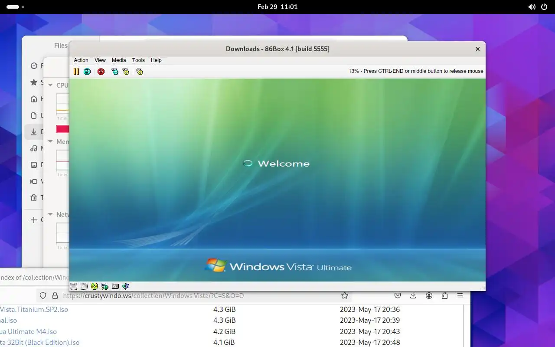Select Starred icon in Files sidebar
The height and width of the screenshot is (347, 555).
click(x=34, y=82)
